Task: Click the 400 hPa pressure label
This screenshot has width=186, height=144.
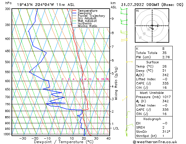Action: click(8, 39)
